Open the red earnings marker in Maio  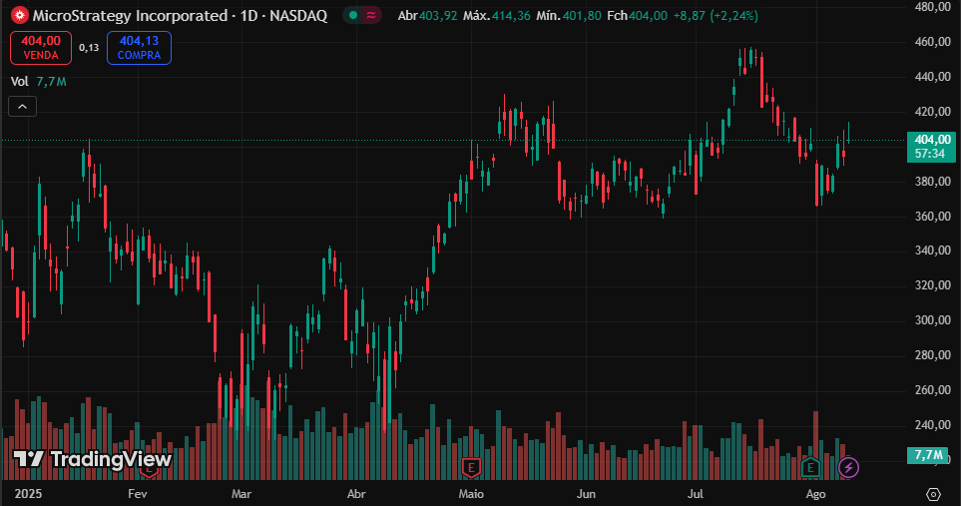point(471,469)
